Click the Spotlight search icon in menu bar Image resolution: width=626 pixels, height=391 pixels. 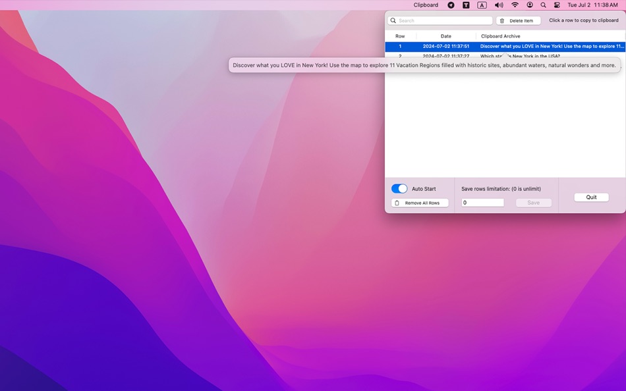coord(543,5)
